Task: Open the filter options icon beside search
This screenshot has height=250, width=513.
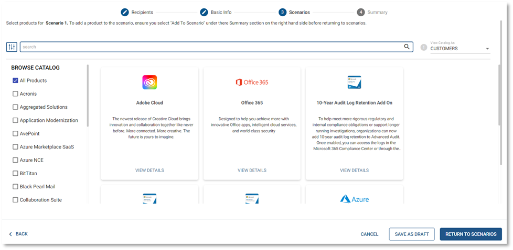Action: [12, 47]
